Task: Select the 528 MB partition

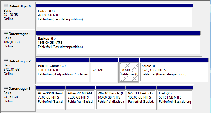Action: pos(104,70)
